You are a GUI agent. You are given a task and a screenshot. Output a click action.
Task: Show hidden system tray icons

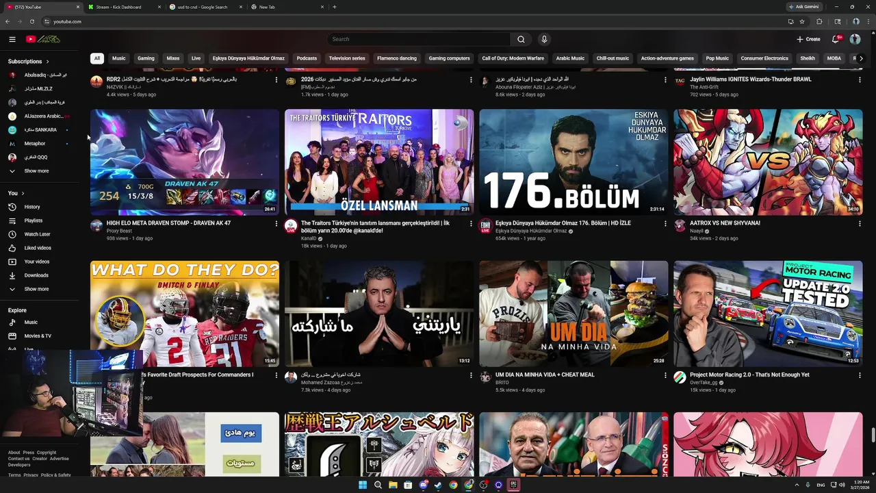tap(797, 485)
